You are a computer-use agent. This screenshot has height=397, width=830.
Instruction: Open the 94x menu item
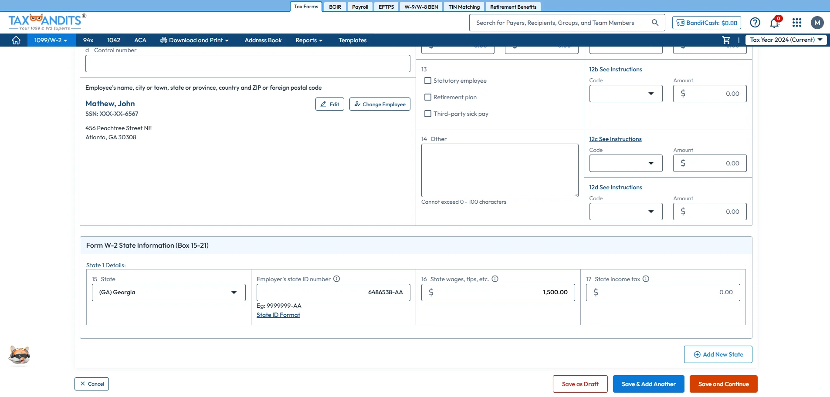(88, 40)
